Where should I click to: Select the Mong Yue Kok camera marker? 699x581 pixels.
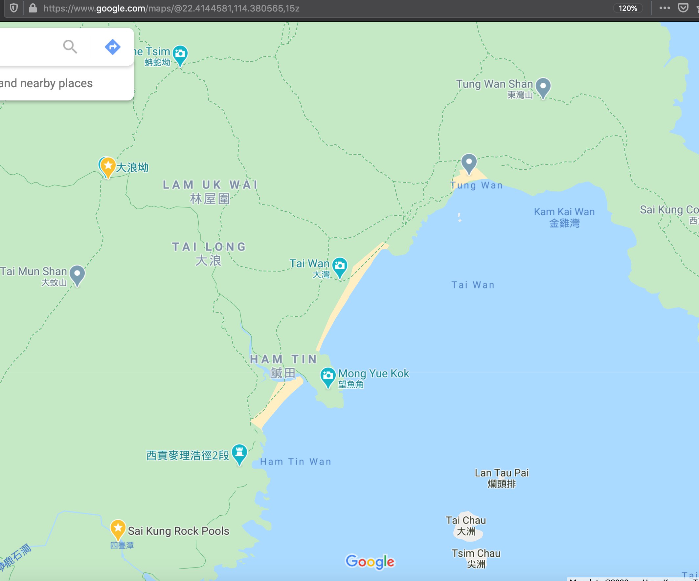328,376
